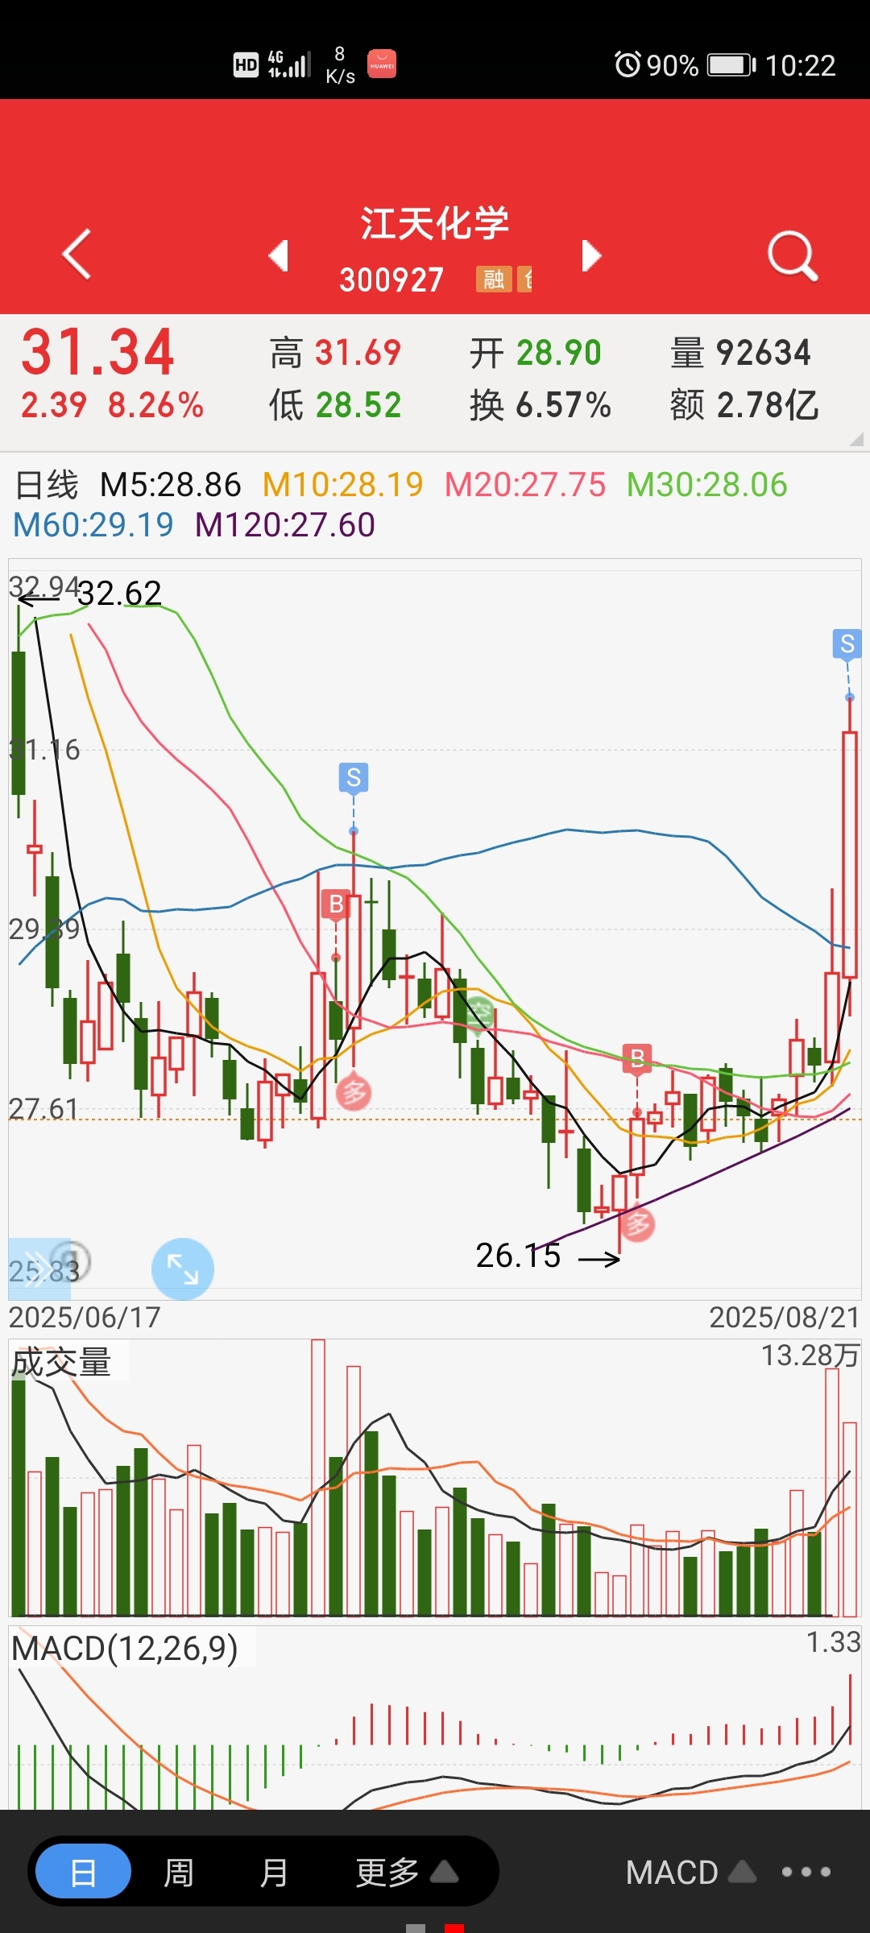Tap the current price 31.34
The height and width of the screenshot is (1933, 870).
[97, 352]
